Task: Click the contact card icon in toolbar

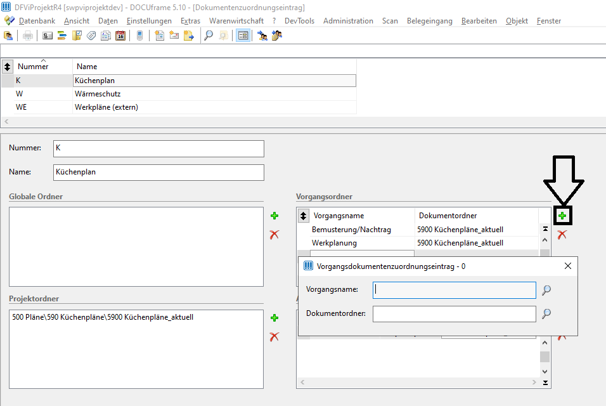Action: (x=48, y=36)
